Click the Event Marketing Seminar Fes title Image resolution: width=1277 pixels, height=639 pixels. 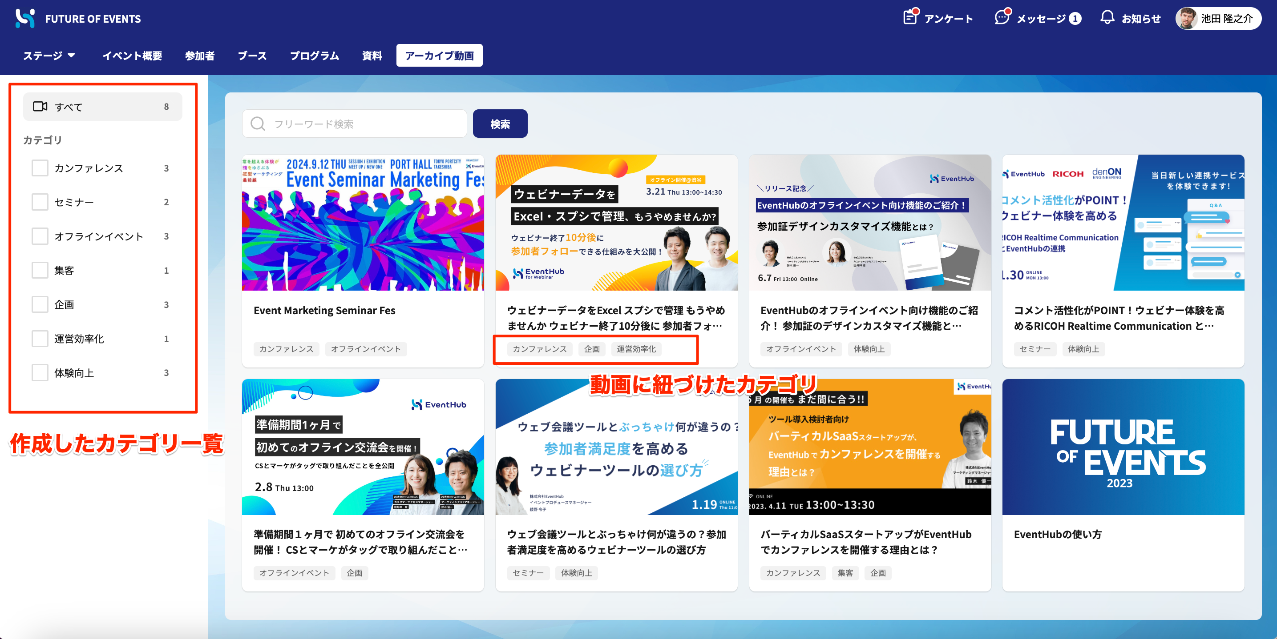coord(325,310)
